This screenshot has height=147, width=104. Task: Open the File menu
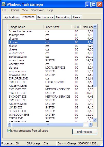(4, 10)
